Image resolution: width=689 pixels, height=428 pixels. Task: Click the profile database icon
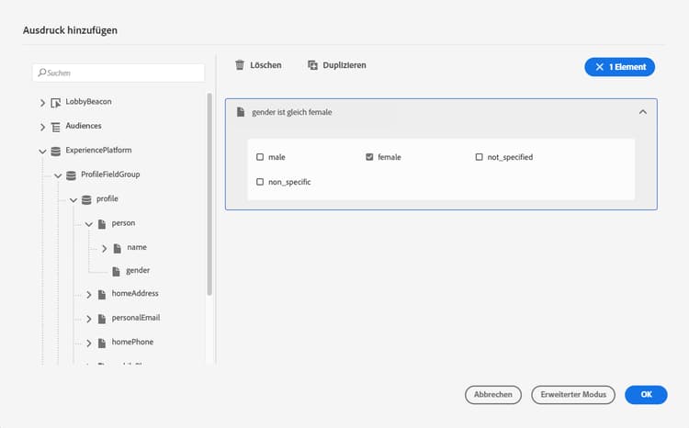point(86,200)
